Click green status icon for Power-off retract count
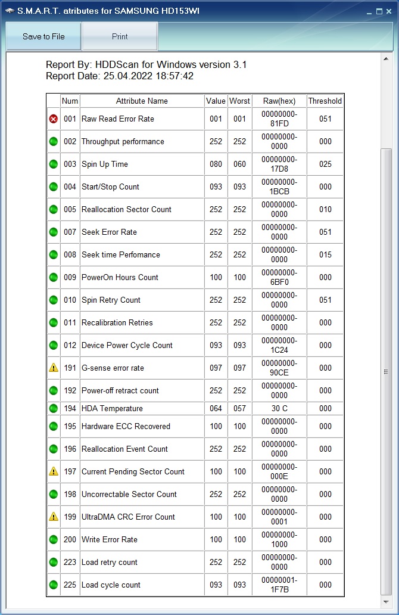 (54, 391)
